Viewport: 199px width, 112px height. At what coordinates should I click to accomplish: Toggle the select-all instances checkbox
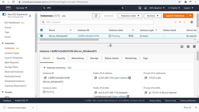pyautogui.click(x=41, y=30)
